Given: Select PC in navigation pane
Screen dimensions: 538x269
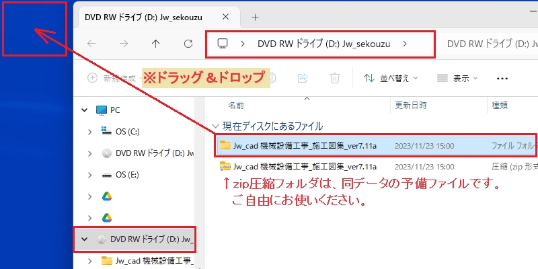Looking at the screenshot, I should point(108,110).
